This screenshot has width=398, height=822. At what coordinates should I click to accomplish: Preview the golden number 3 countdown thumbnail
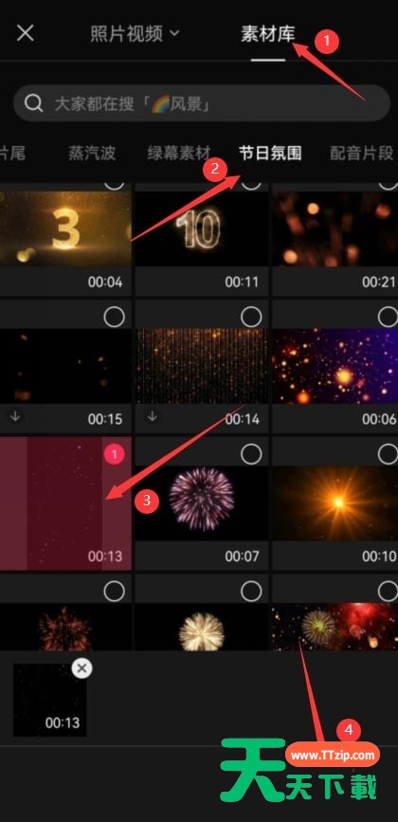coord(65,228)
